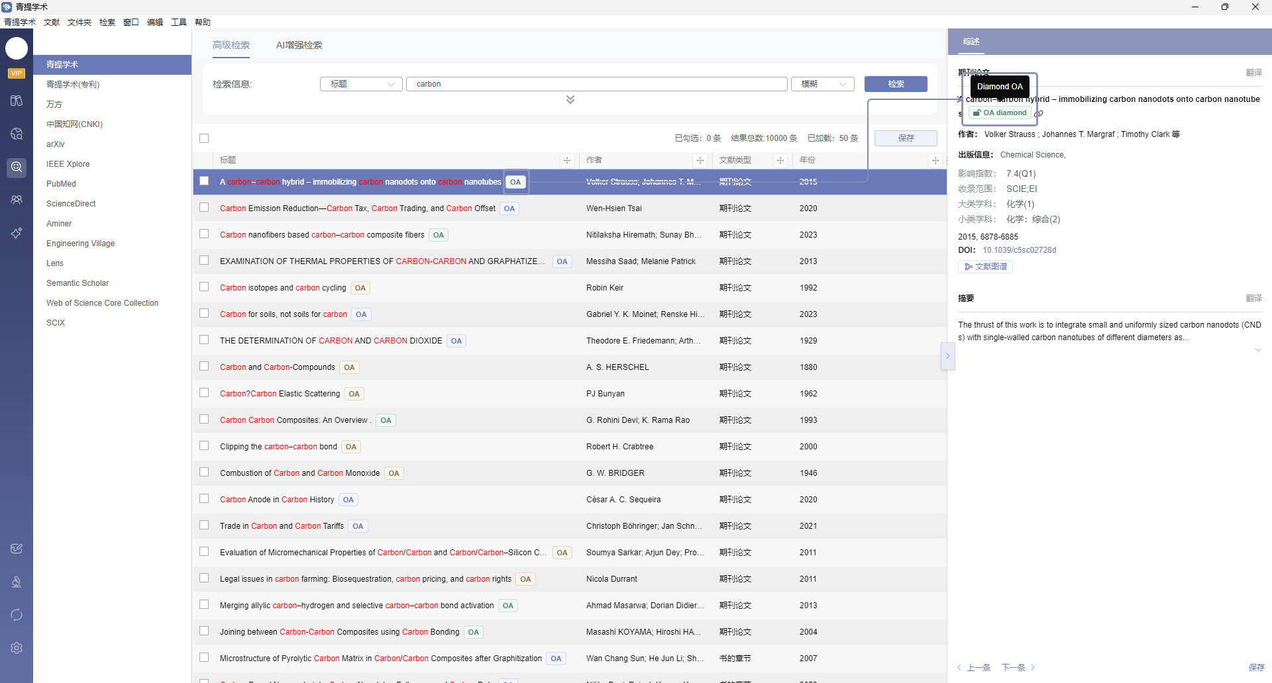Click the 检索 search button

896,84
